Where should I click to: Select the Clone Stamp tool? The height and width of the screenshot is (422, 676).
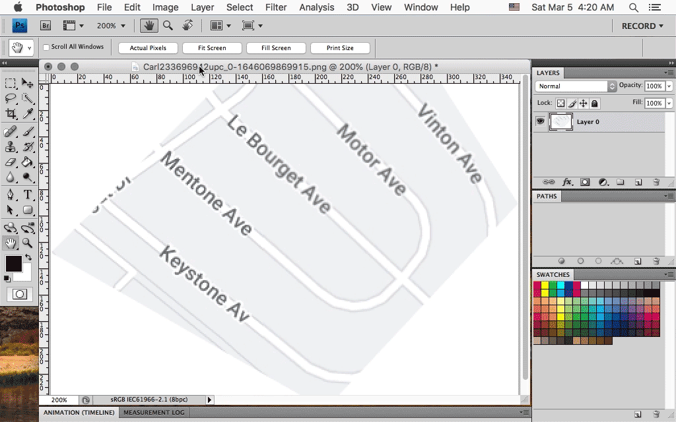pyautogui.click(x=11, y=146)
